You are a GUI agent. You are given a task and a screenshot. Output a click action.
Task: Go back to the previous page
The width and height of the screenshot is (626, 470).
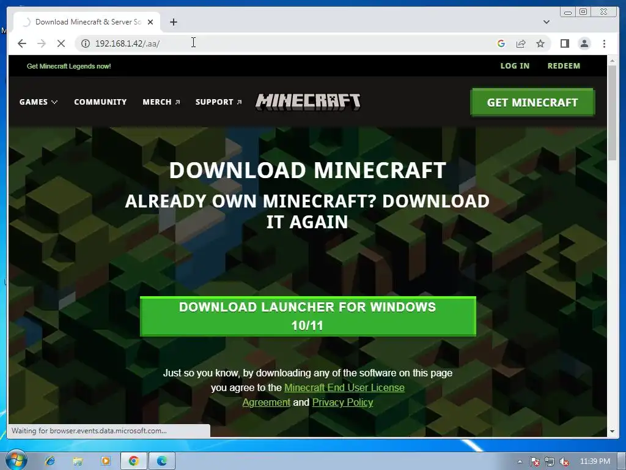pyautogui.click(x=22, y=43)
